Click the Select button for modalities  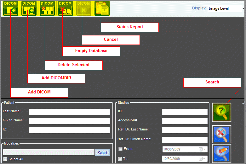[102, 152]
